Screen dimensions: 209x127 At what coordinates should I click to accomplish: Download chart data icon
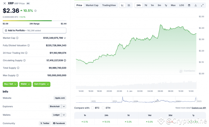(x=196, y=5)
